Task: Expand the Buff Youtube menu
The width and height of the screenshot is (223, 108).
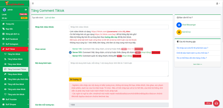Action: click(x=15, y=99)
